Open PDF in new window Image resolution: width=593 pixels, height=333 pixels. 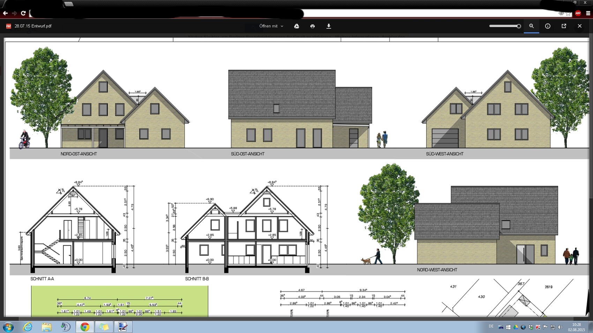click(x=564, y=26)
